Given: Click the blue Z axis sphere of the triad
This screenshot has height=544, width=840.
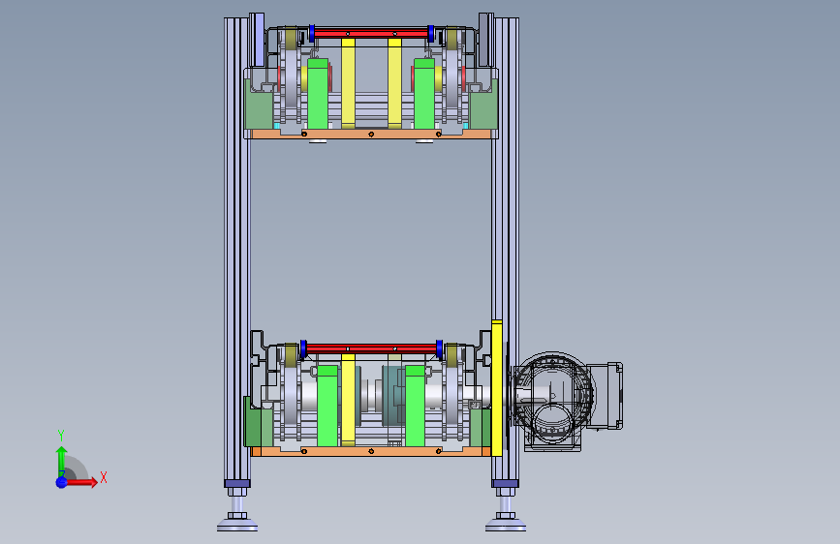Looking at the screenshot, I should (62, 482).
